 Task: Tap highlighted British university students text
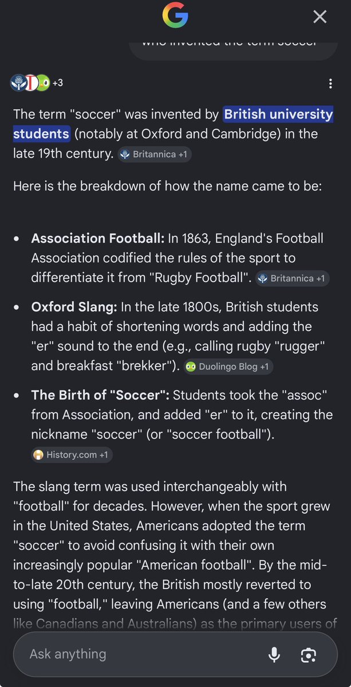coord(173,124)
